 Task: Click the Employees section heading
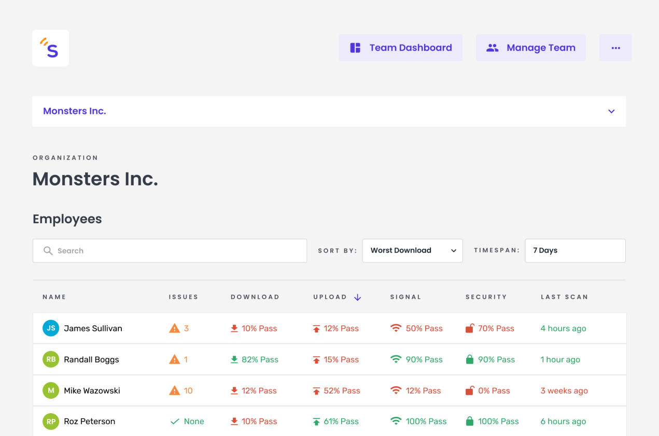tap(67, 219)
